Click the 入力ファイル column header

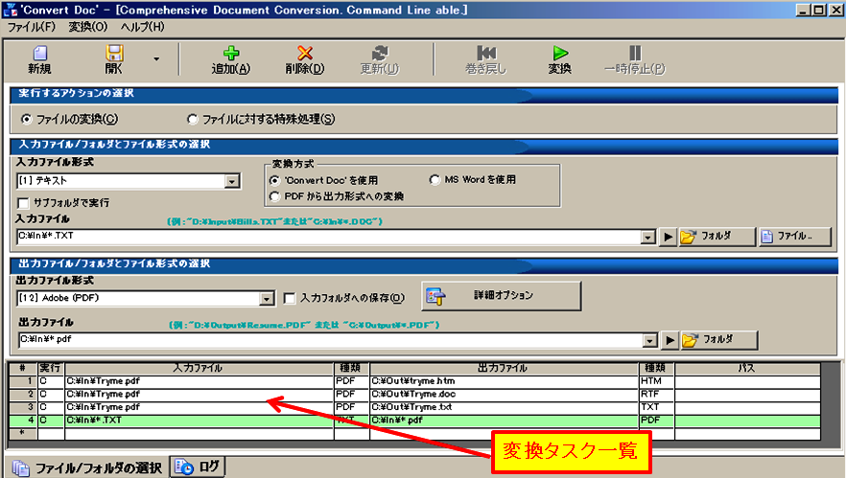tap(200, 368)
